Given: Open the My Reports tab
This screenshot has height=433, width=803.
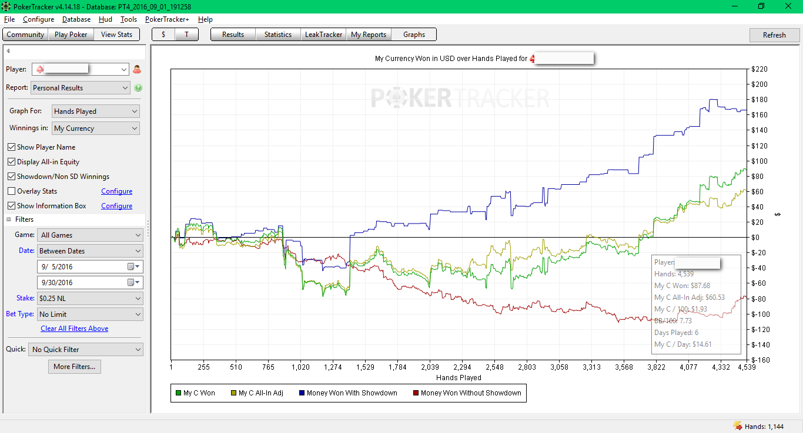Looking at the screenshot, I should click(x=369, y=35).
